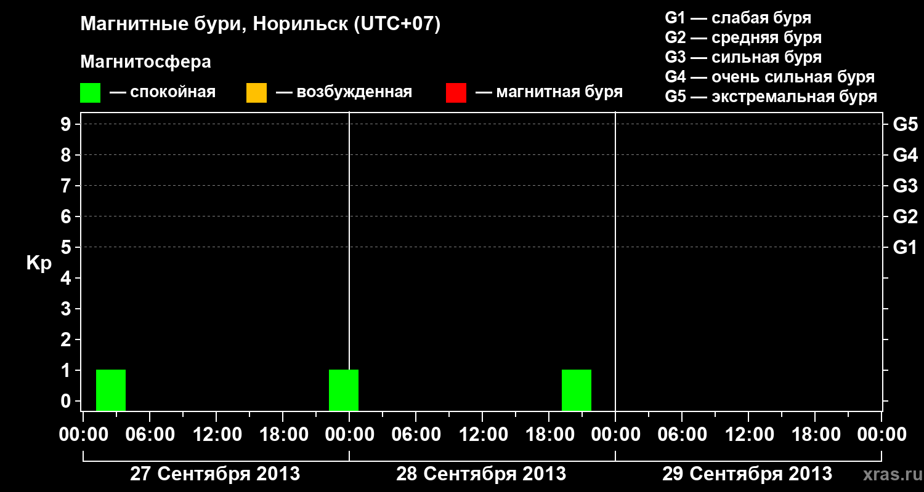Click the G1 label on right axis
This screenshot has height=492, width=924.
[x=905, y=248]
